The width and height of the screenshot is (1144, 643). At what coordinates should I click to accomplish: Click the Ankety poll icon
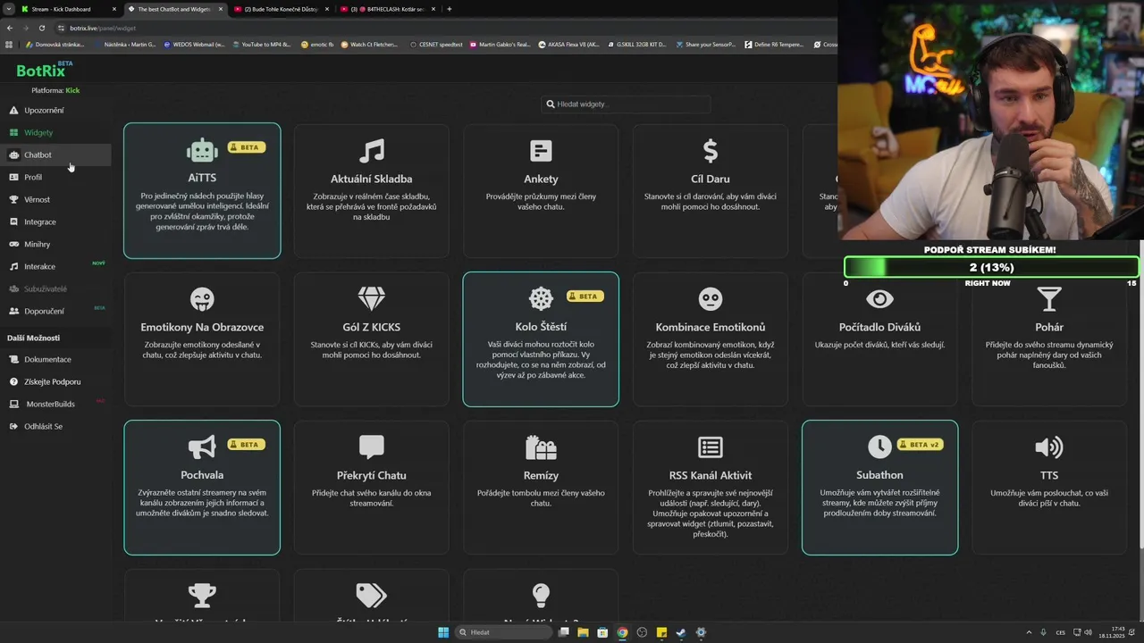(x=541, y=150)
